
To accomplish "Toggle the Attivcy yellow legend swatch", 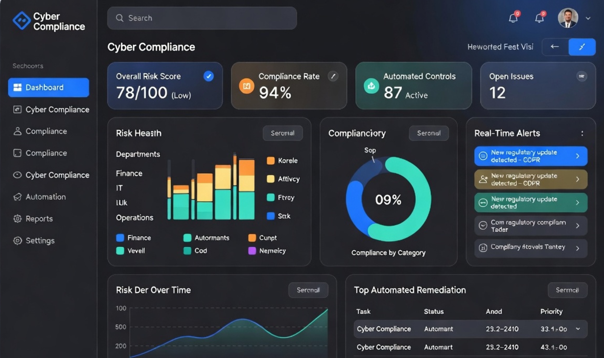I will [x=271, y=179].
